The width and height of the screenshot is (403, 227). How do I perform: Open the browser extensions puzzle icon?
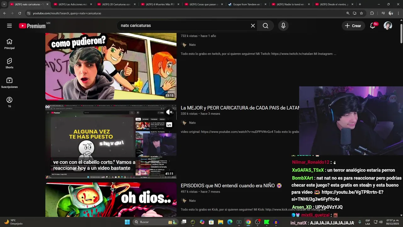tap(372, 13)
